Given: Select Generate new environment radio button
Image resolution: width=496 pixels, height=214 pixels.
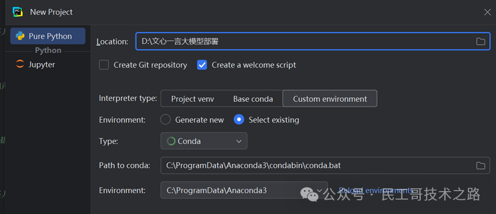Looking at the screenshot, I should (165, 120).
